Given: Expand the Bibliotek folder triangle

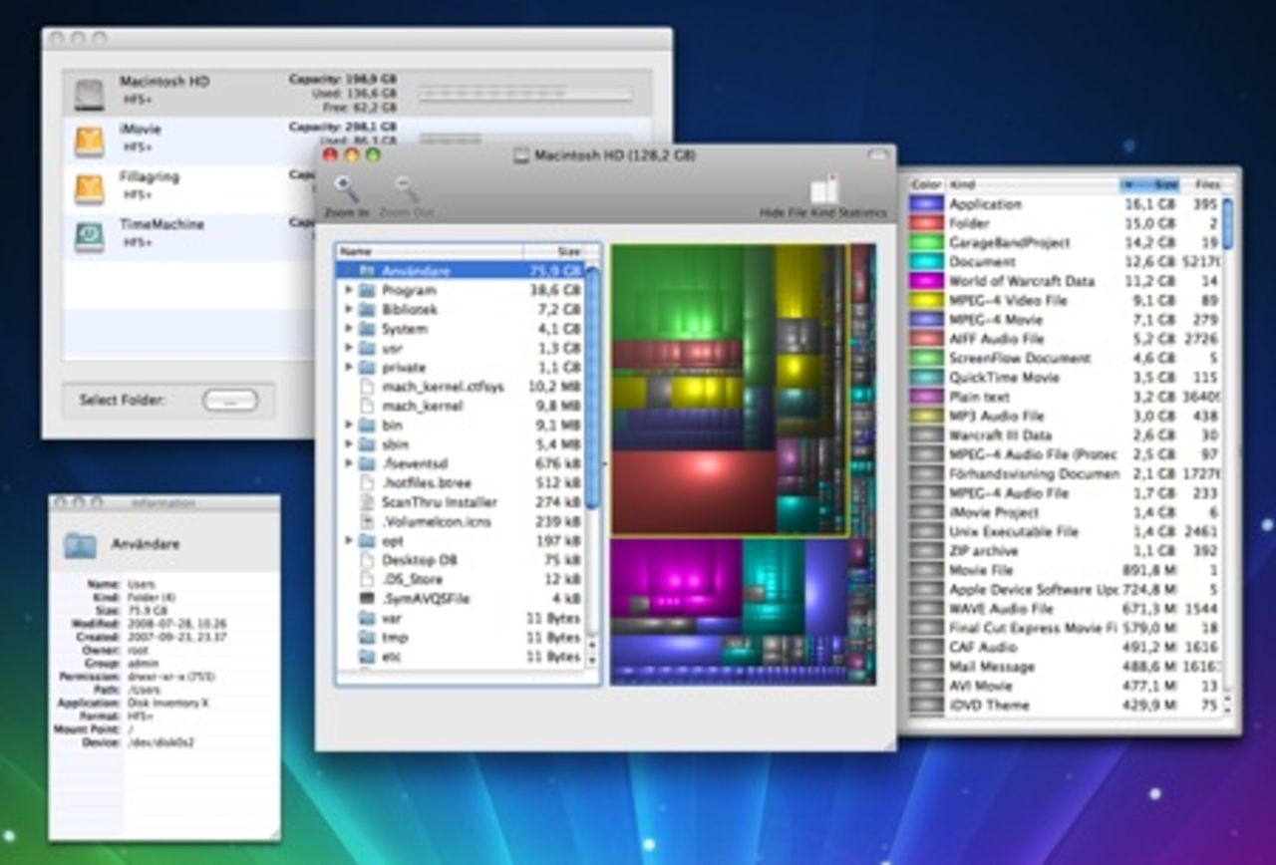Looking at the screenshot, I should pyautogui.click(x=349, y=309).
